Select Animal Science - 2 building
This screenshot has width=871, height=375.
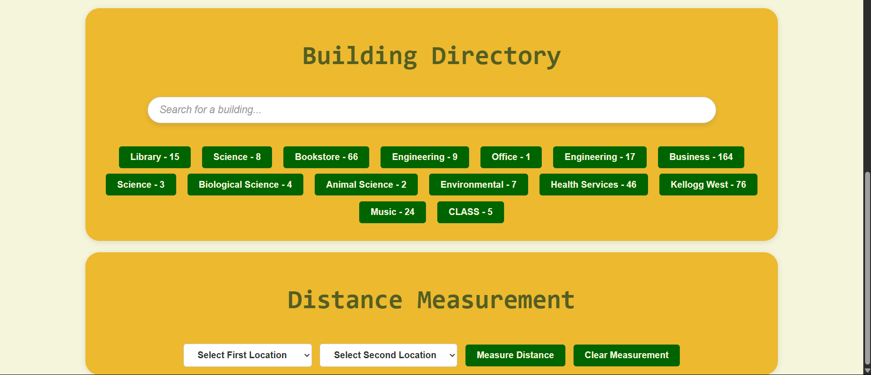(x=366, y=185)
